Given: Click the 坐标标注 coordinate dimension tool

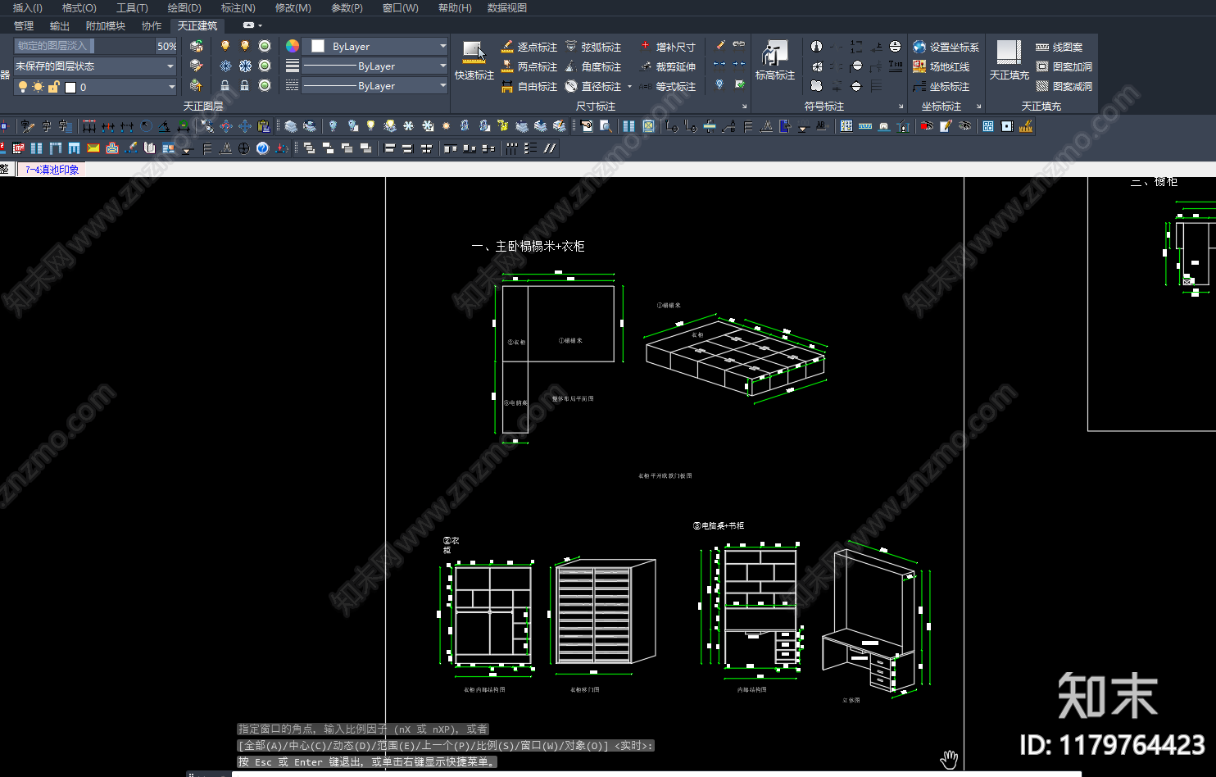Looking at the screenshot, I should 941,86.
